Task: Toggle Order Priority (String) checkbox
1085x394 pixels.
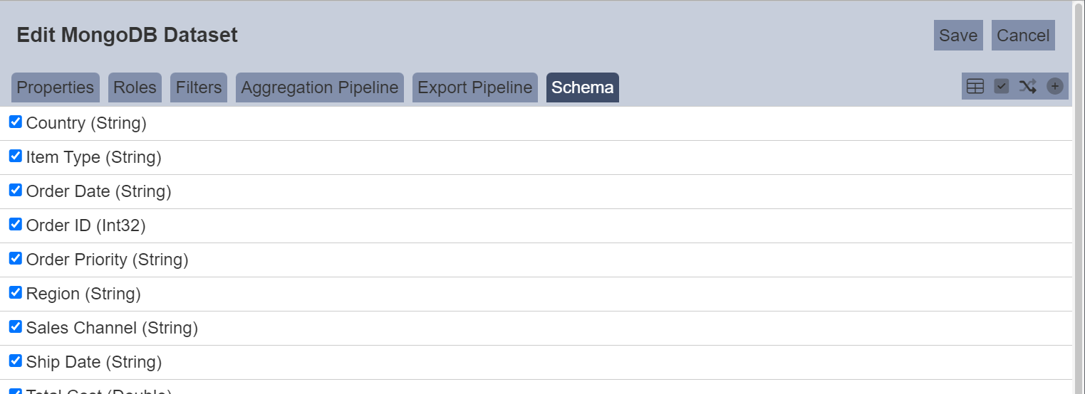Action: click(16, 259)
